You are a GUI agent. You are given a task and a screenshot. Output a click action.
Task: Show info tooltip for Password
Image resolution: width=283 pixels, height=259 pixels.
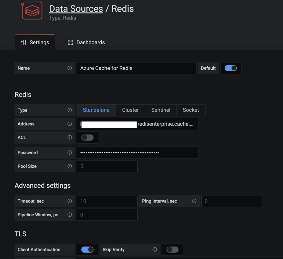[x=70, y=152]
